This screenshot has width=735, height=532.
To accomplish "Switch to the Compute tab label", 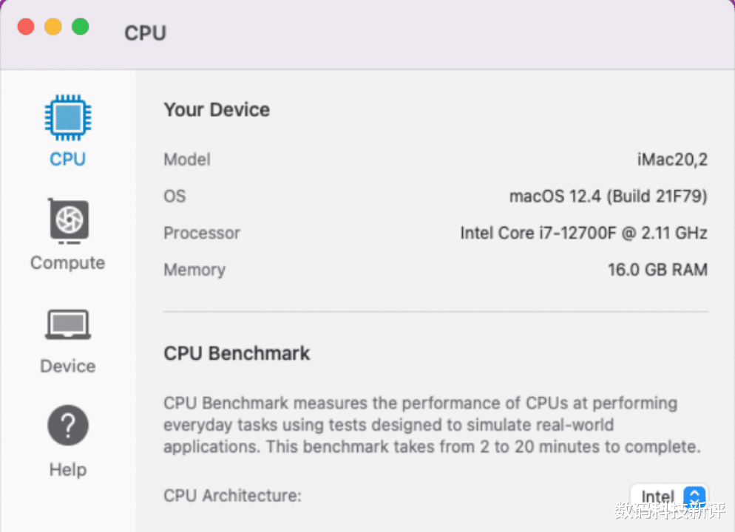I will (68, 263).
